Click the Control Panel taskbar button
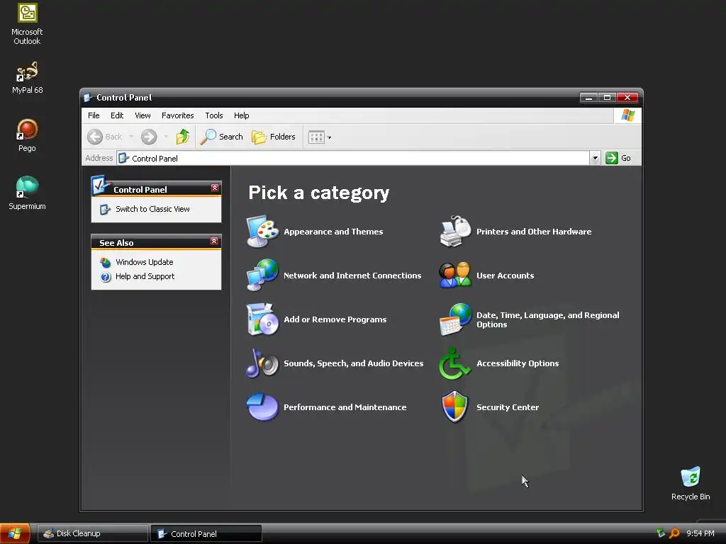The height and width of the screenshot is (544, 726). tap(206, 533)
